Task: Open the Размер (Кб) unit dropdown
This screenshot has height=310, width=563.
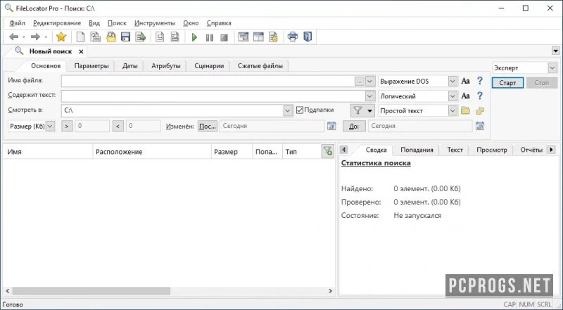Action: point(50,126)
